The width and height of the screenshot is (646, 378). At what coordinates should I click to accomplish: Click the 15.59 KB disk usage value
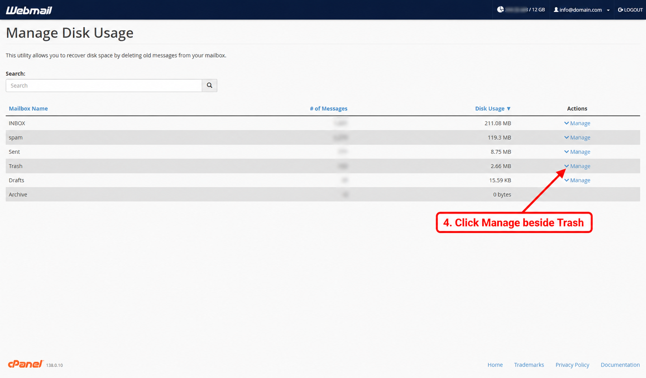(x=500, y=180)
